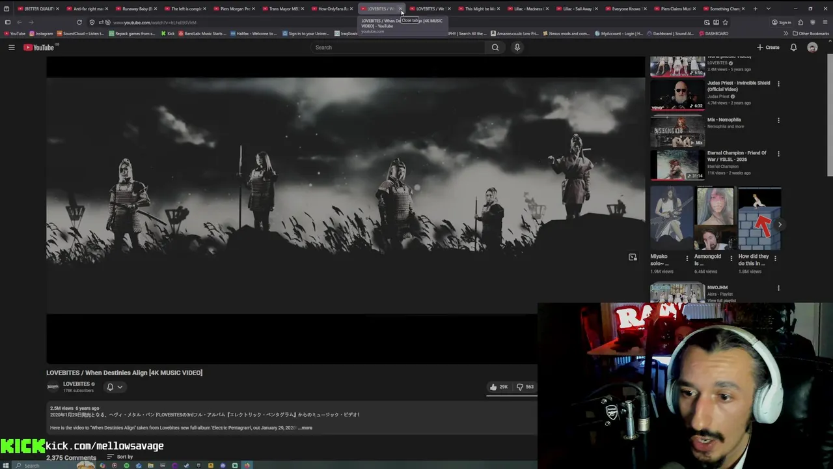Screen dimensions: 833x469
Task: Click the YouTube search input field
Action: (398, 48)
